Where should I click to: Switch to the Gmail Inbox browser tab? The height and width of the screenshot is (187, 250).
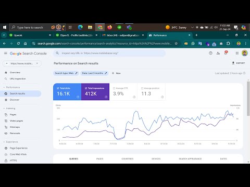click(x=123, y=35)
